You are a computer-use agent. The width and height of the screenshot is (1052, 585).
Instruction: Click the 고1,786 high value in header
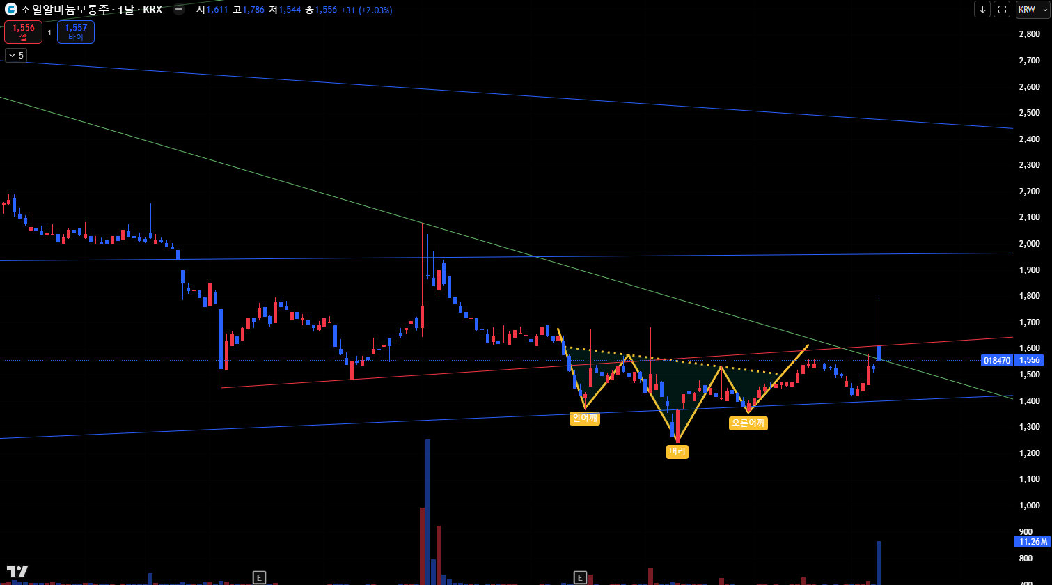[249, 10]
